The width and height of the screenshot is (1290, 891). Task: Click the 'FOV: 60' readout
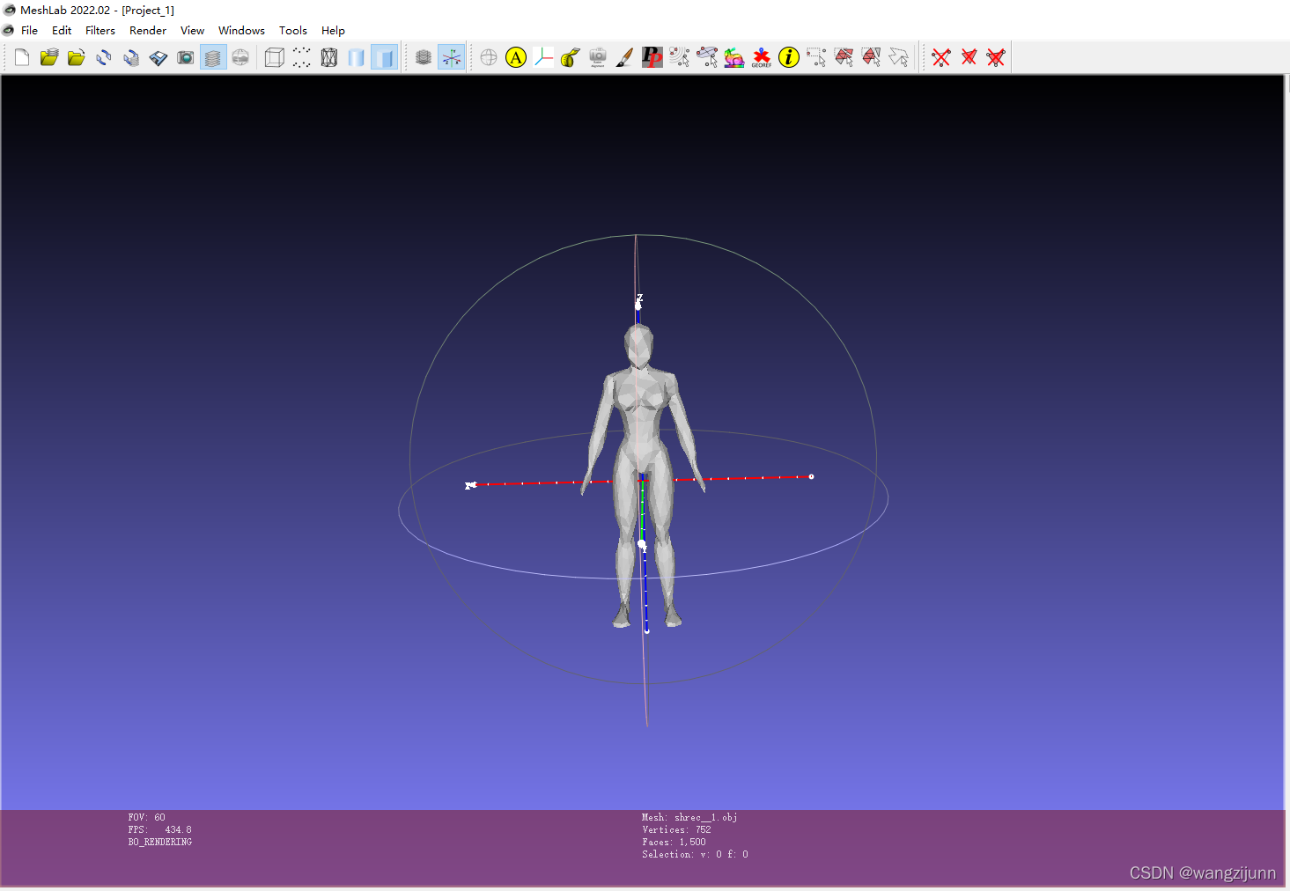coord(146,818)
